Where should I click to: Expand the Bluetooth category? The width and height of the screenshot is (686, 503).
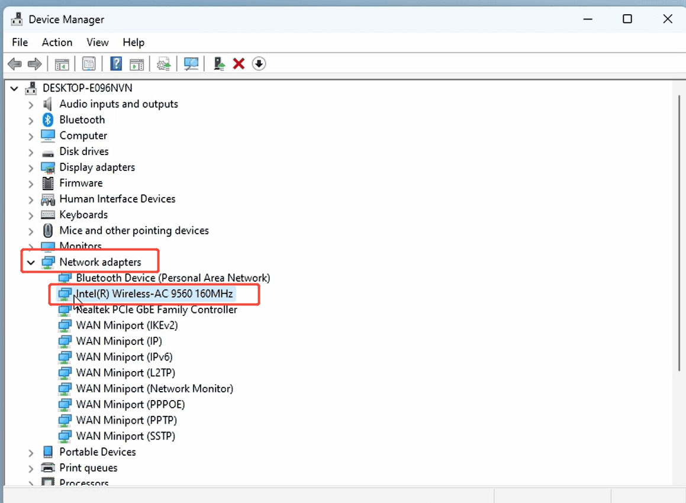[x=30, y=120]
